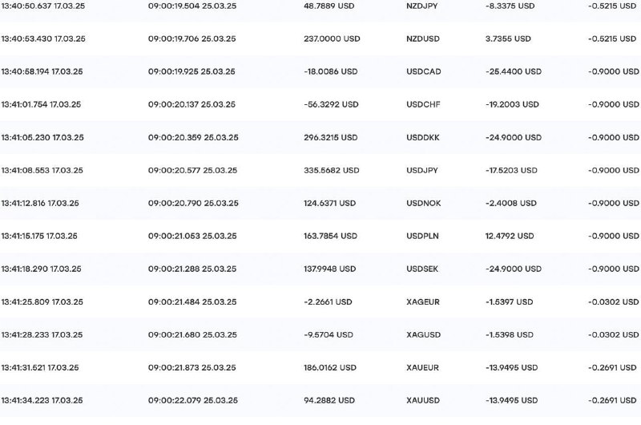Select the USDDKK row symbol
This screenshot has height=425, width=641.
[x=423, y=137]
